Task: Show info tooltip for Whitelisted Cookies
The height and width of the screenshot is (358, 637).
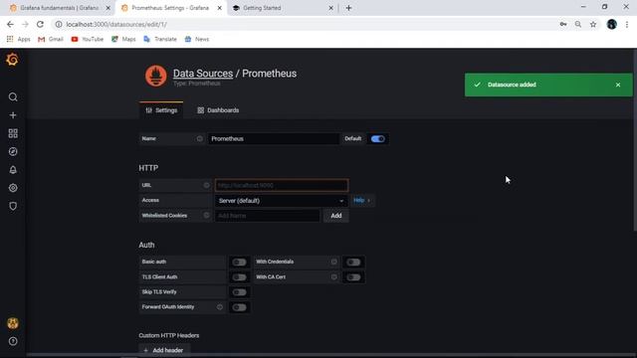Action: [206, 216]
